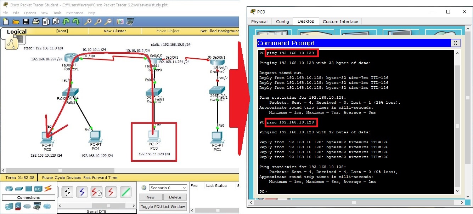Choose the blue coaxial cable connection
473x214 pixels.
click(82, 192)
